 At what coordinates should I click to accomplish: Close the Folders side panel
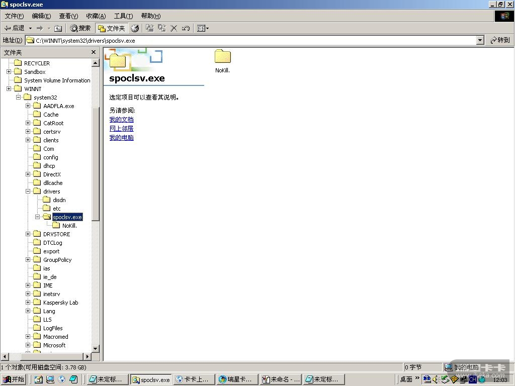(x=94, y=52)
